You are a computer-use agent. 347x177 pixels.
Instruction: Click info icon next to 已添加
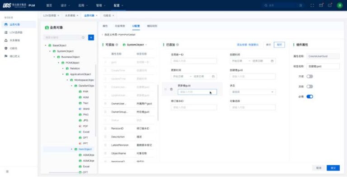(x=177, y=45)
